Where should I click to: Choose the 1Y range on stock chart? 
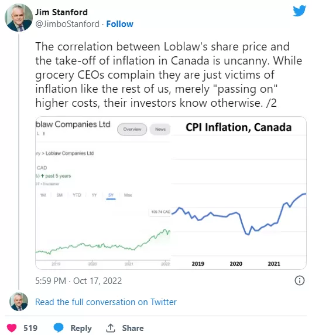[94, 195]
